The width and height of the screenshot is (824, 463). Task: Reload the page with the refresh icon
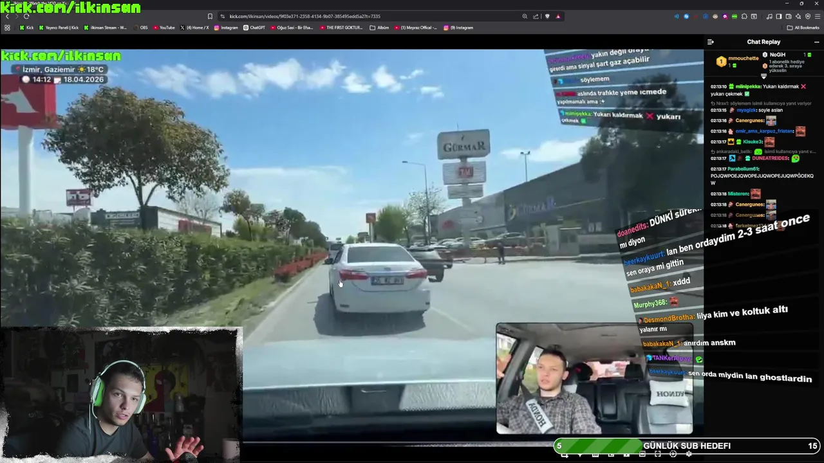(26, 16)
